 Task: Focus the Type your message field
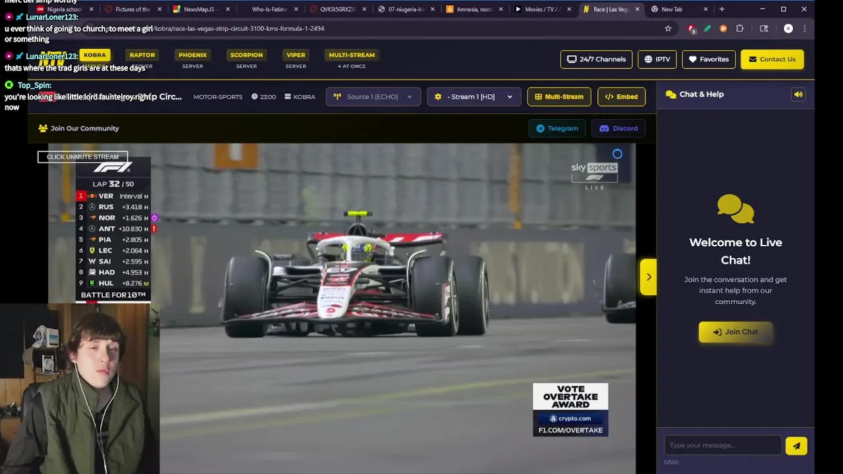point(722,445)
